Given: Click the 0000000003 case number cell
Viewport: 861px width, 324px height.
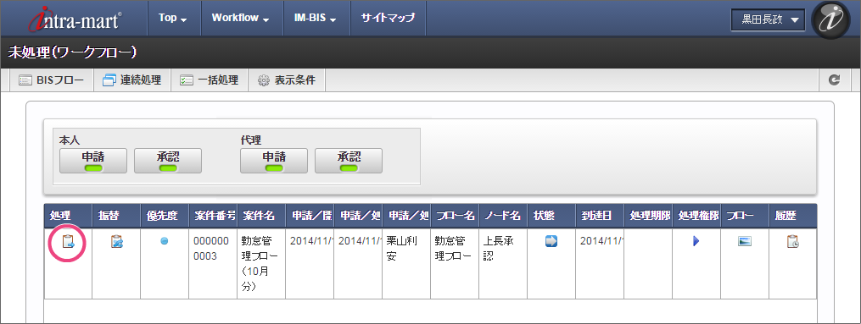Looking at the screenshot, I should pos(213,264).
